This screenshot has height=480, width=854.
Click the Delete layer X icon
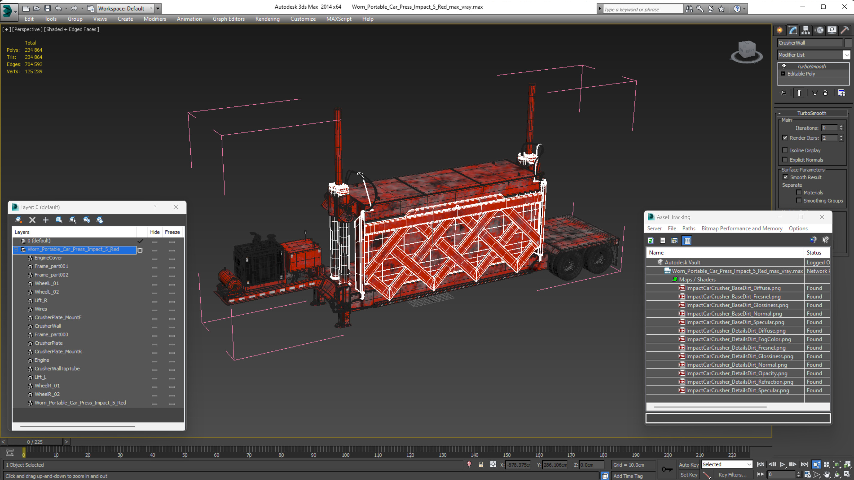(x=32, y=220)
